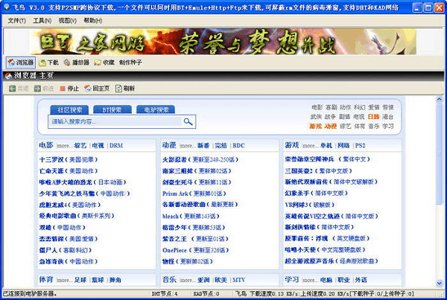Click the 港台 category tag
The image size is (447, 300).
point(387,117)
